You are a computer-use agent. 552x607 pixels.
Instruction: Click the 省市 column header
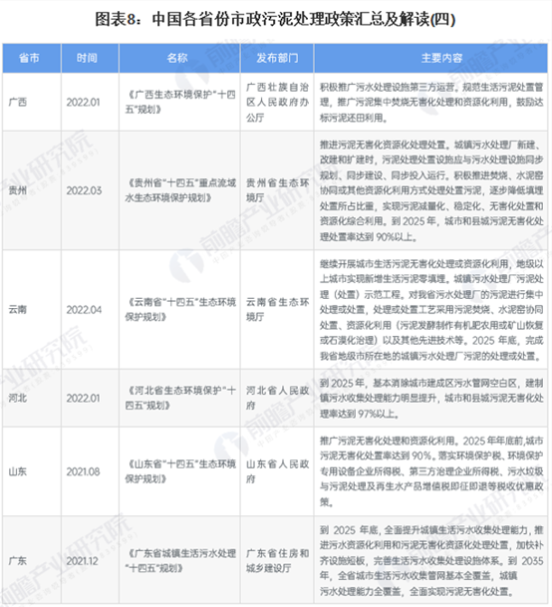click(31, 58)
